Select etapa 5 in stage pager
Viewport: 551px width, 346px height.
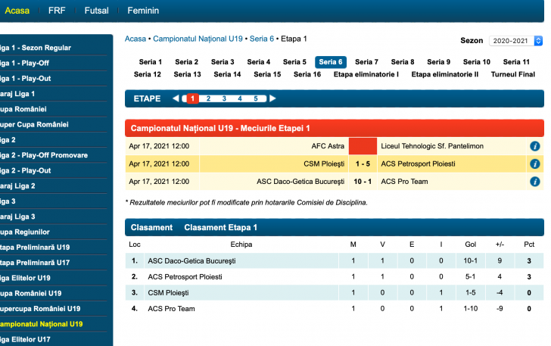256,98
